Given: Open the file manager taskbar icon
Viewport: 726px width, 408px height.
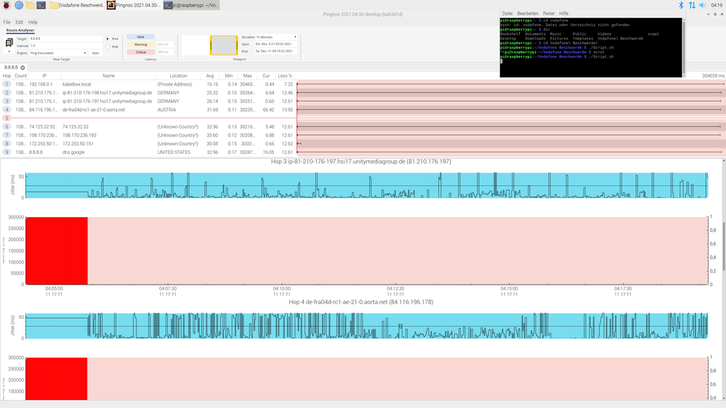Looking at the screenshot, I should 31,5.
